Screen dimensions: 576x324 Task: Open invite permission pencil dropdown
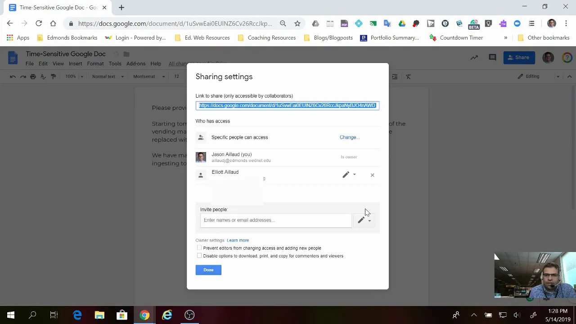tap(364, 220)
